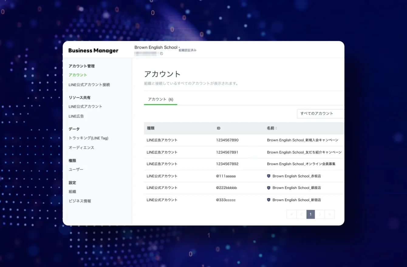Image resolution: width=407 pixels, height=267 pixels.
Task: Copy the organization ID with the copy icon
Action: pyautogui.click(x=162, y=54)
